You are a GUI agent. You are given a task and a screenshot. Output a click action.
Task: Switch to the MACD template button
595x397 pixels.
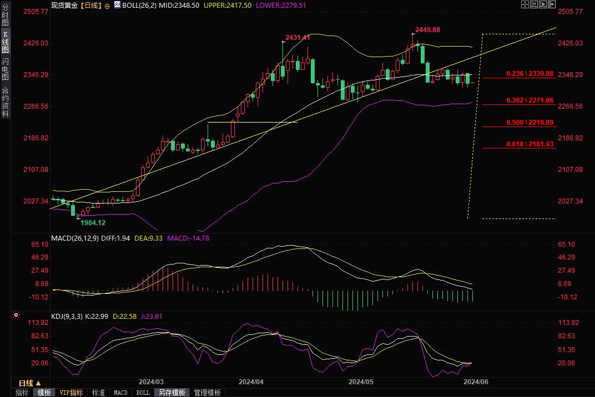click(x=120, y=393)
